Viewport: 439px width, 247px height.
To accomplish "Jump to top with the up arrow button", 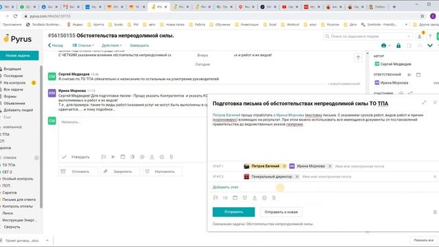I will click(358, 58).
